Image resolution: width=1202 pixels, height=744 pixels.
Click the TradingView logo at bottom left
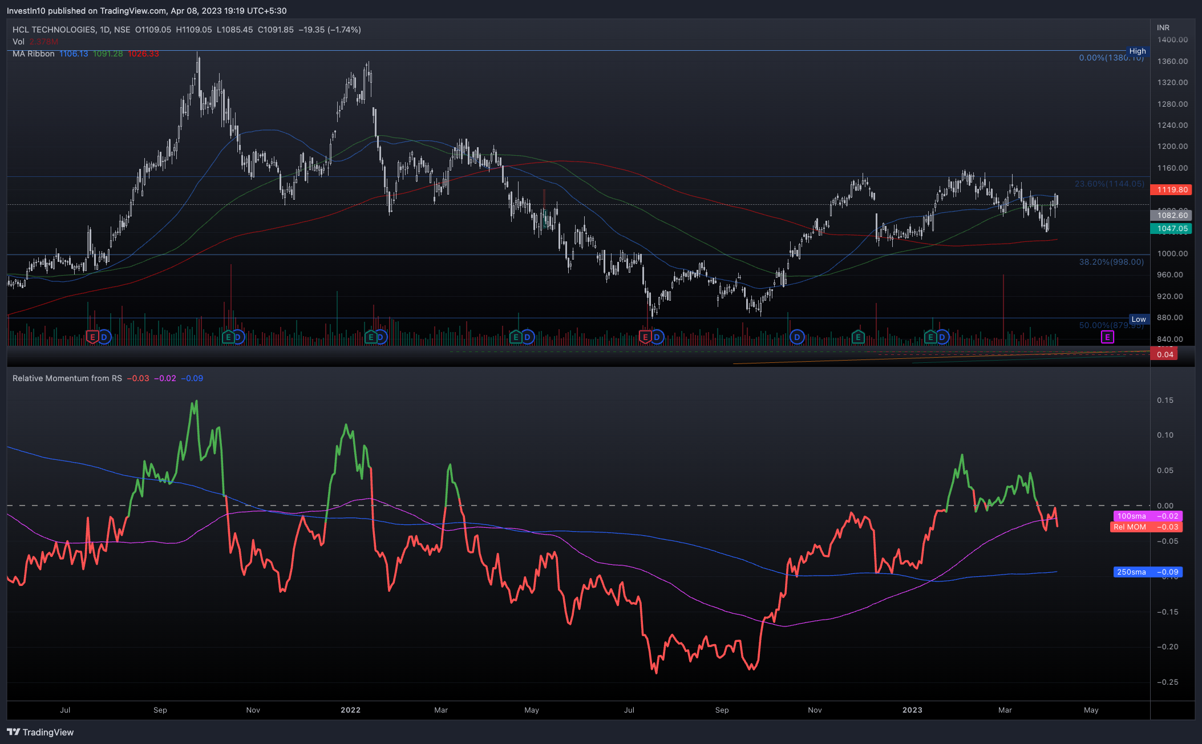click(x=41, y=732)
